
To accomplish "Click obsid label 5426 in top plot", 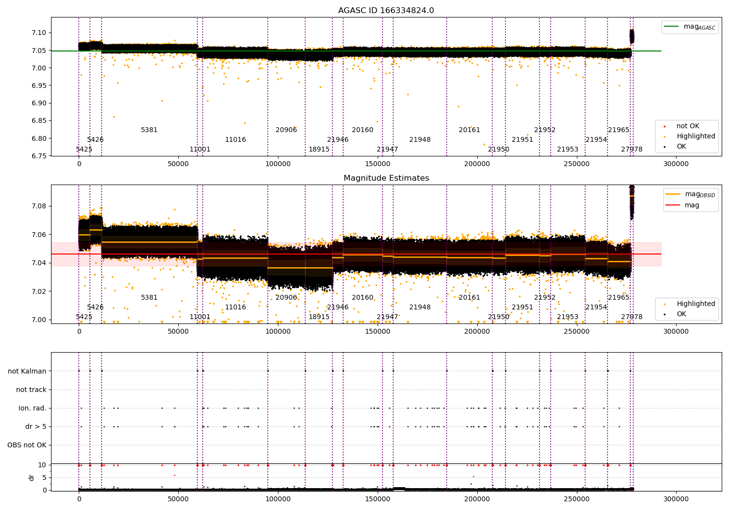I will click(95, 140).
